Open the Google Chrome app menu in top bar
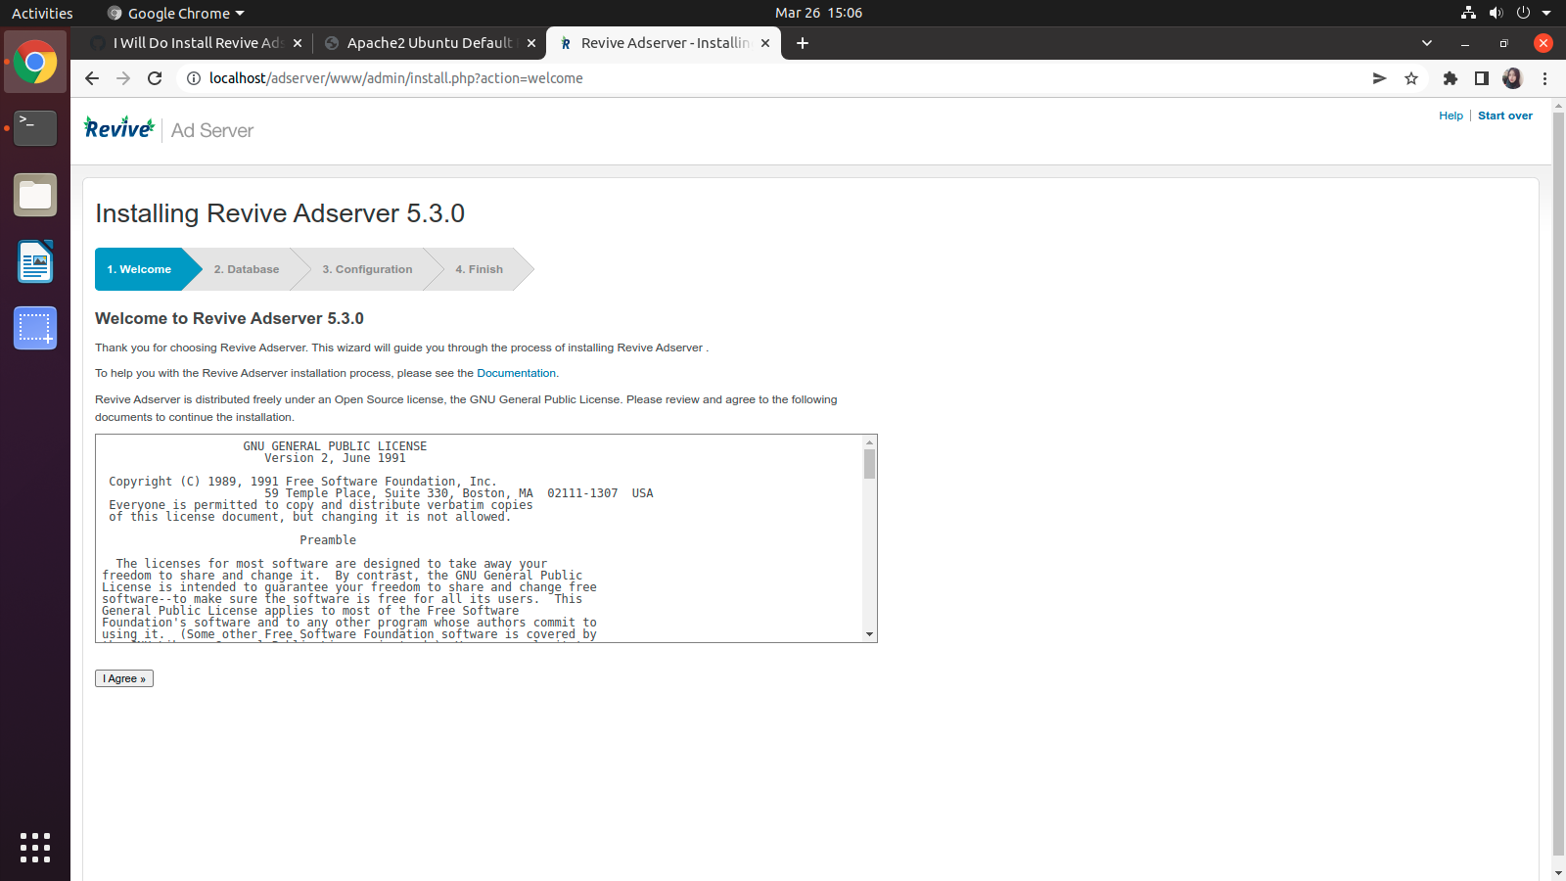The width and height of the screenshot is (1566, 881). pyautogui.click(x=176, y=13)
